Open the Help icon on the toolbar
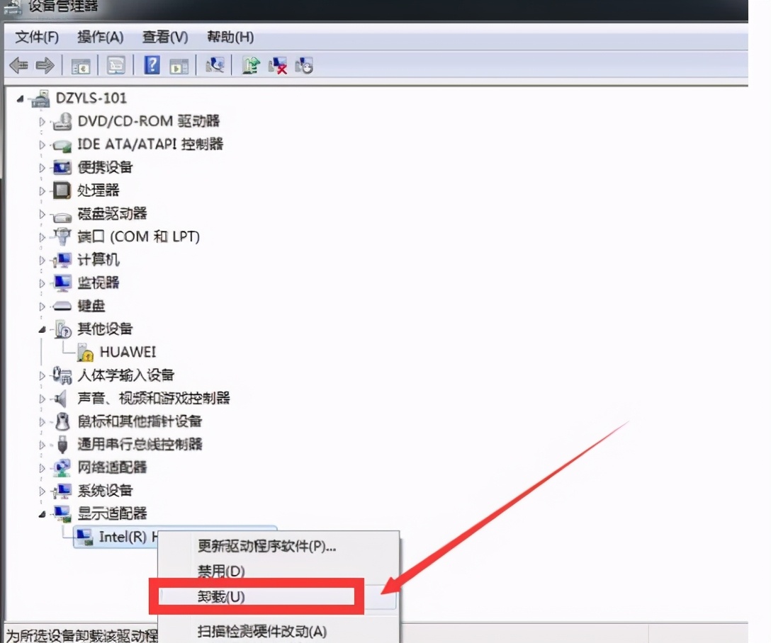Image resolution: width=771 pixels, height=643 pixels. click(x=151, y=65)
